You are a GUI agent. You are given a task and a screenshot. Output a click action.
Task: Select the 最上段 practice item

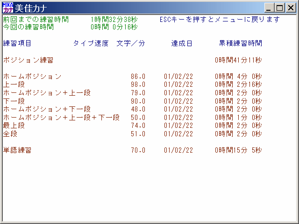pos(14,126)
